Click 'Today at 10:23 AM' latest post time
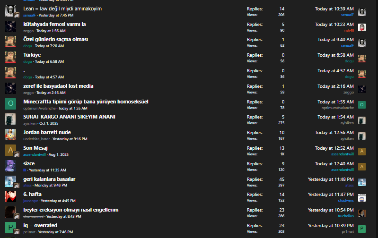The image size is (378, 238). 334,24
